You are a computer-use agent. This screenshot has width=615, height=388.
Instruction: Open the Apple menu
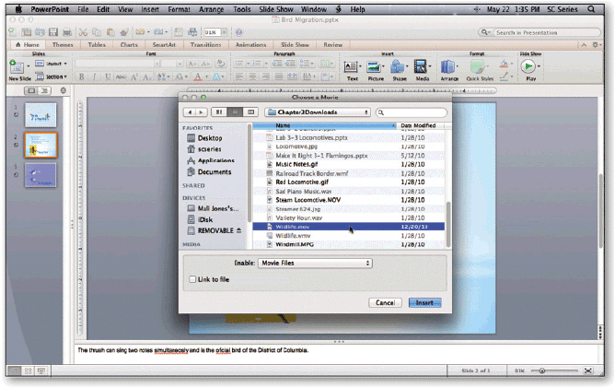[18, 9]
